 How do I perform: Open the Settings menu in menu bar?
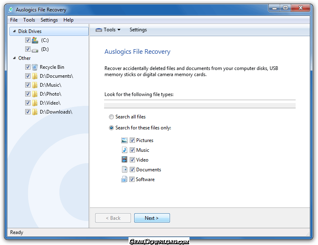tap(49, 20)
